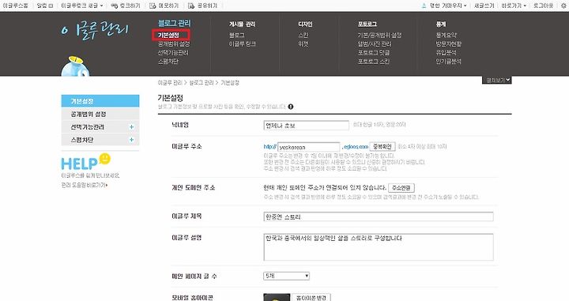Viewport: 569px width, 301px height.
Task: Open the 이글루링크 최근 dropdown
Action: (81, 6)
